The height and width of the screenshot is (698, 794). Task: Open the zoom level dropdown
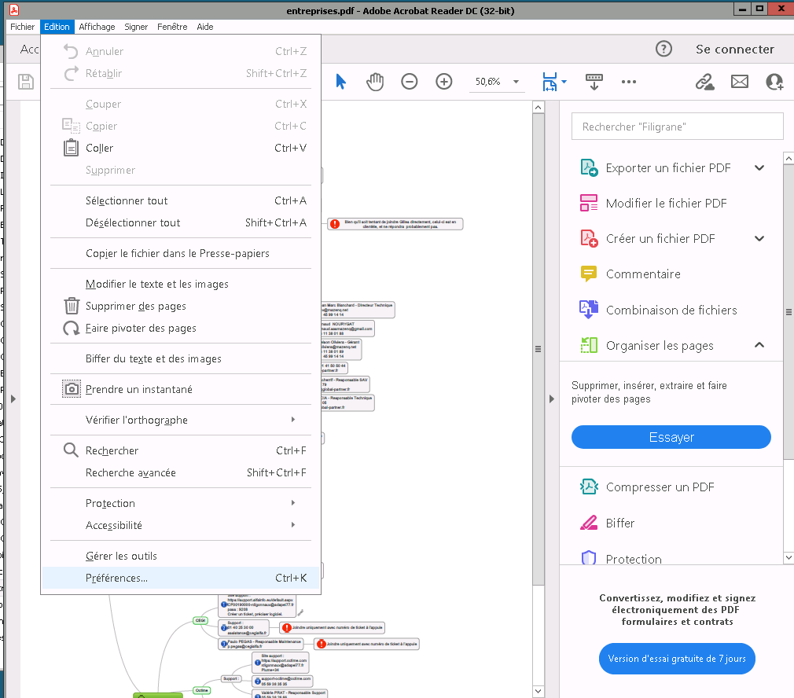[516, 82]
